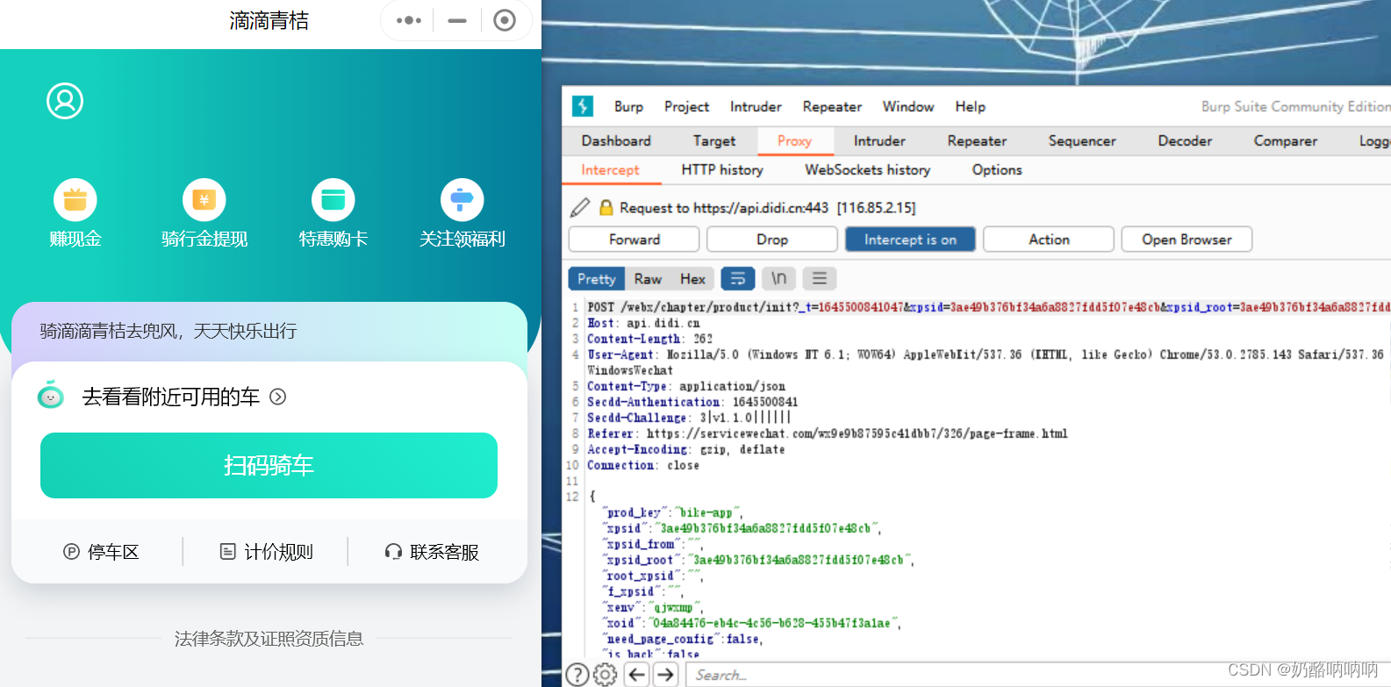Tap the 关注领福利 icon

pyautogui.click(x=462, y=200)
